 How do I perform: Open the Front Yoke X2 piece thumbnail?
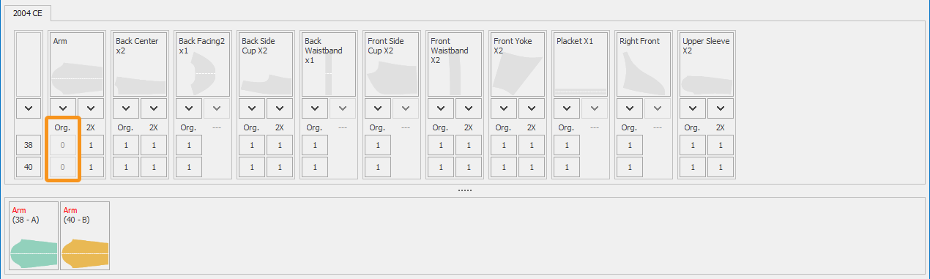click(518, 64)
